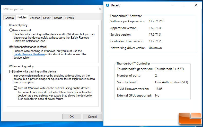Minimize the Thunderbolt Details window
The width and height of the screenshot is (203, 127).
tap(172, 5)
